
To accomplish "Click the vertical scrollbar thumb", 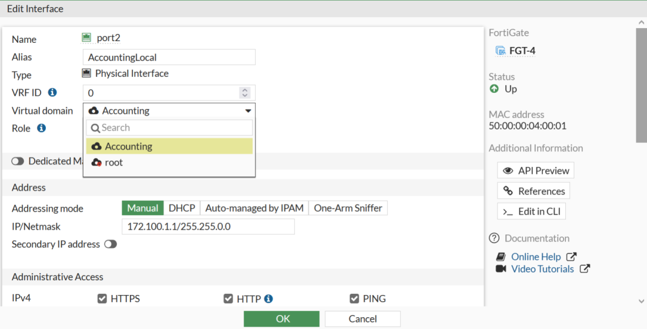I will pos(641,82).
